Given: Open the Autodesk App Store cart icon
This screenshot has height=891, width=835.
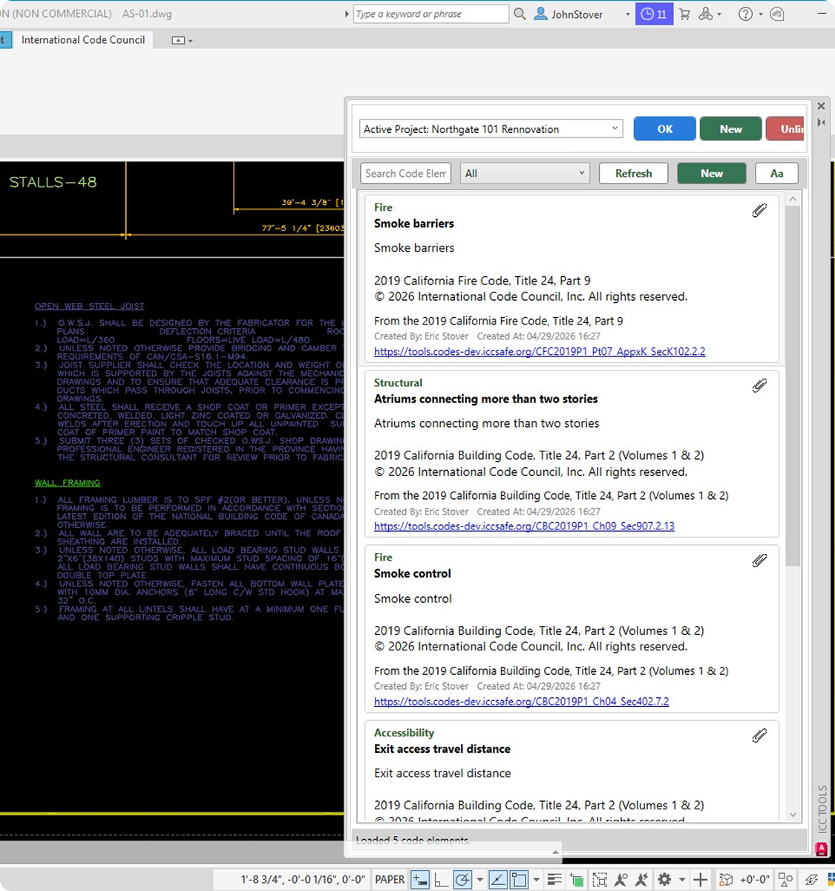Looking at the screenshot, I should (x=684, y=14).
